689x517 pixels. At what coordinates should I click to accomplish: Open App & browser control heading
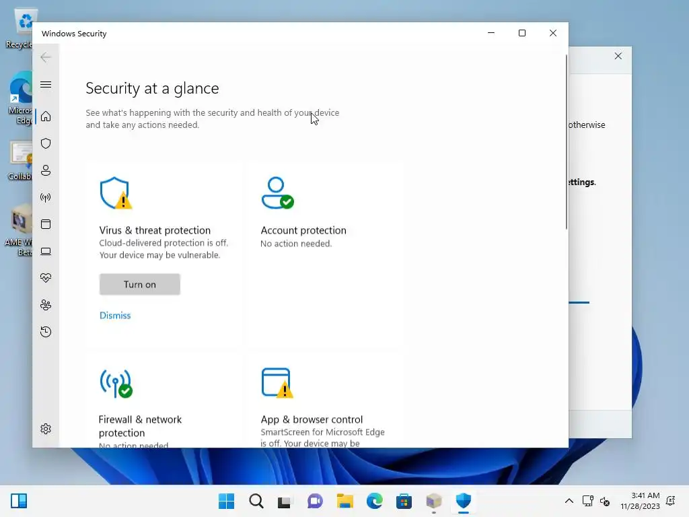pos(312,419)
